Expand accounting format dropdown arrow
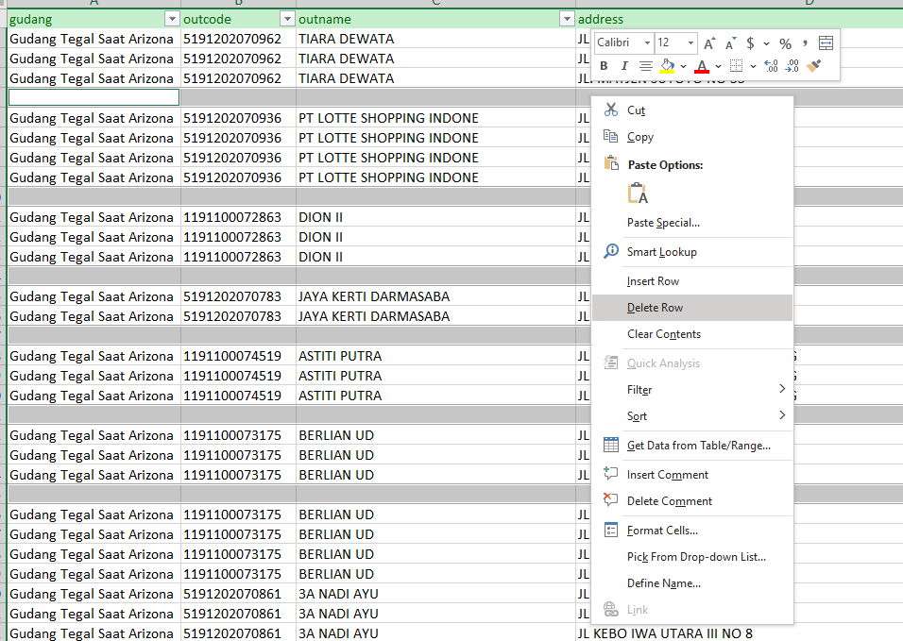 coord(767,43)
